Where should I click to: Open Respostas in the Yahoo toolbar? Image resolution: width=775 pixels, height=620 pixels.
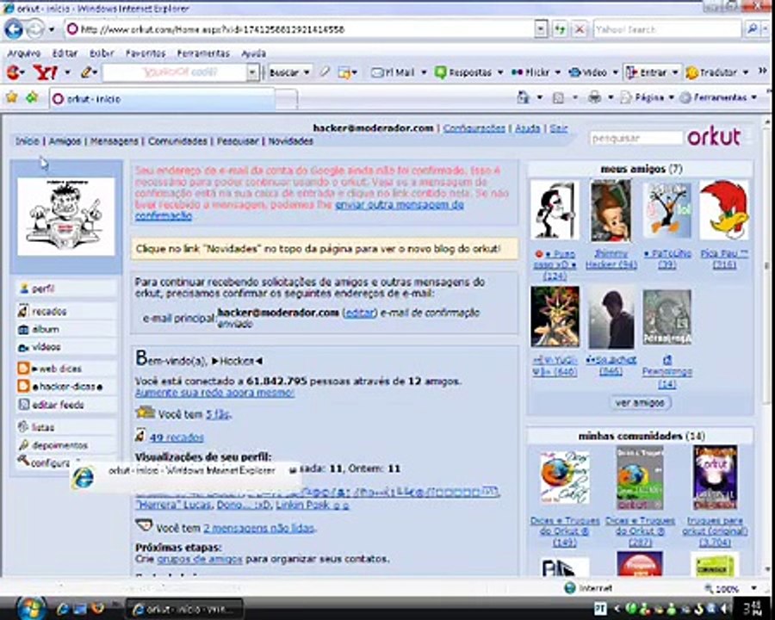click(463, 72)
